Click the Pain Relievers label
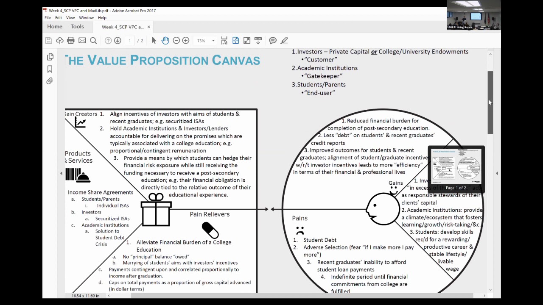Viewport: 543px width, 305px height. 210,214
